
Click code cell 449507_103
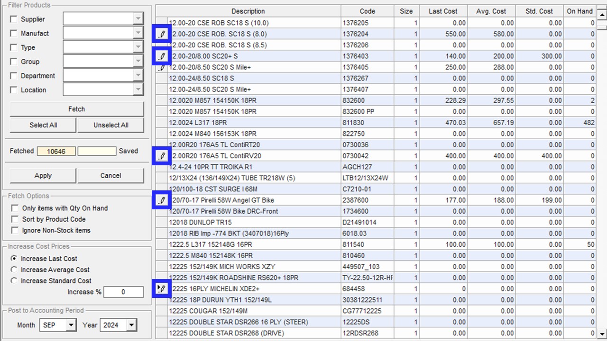368,267
